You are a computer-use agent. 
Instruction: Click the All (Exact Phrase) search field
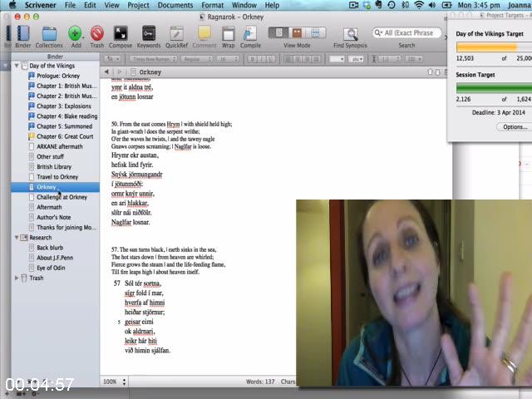pos(407,33)
